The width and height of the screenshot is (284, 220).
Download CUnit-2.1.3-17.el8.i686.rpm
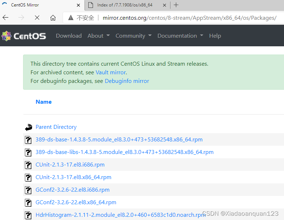(70, 165)
